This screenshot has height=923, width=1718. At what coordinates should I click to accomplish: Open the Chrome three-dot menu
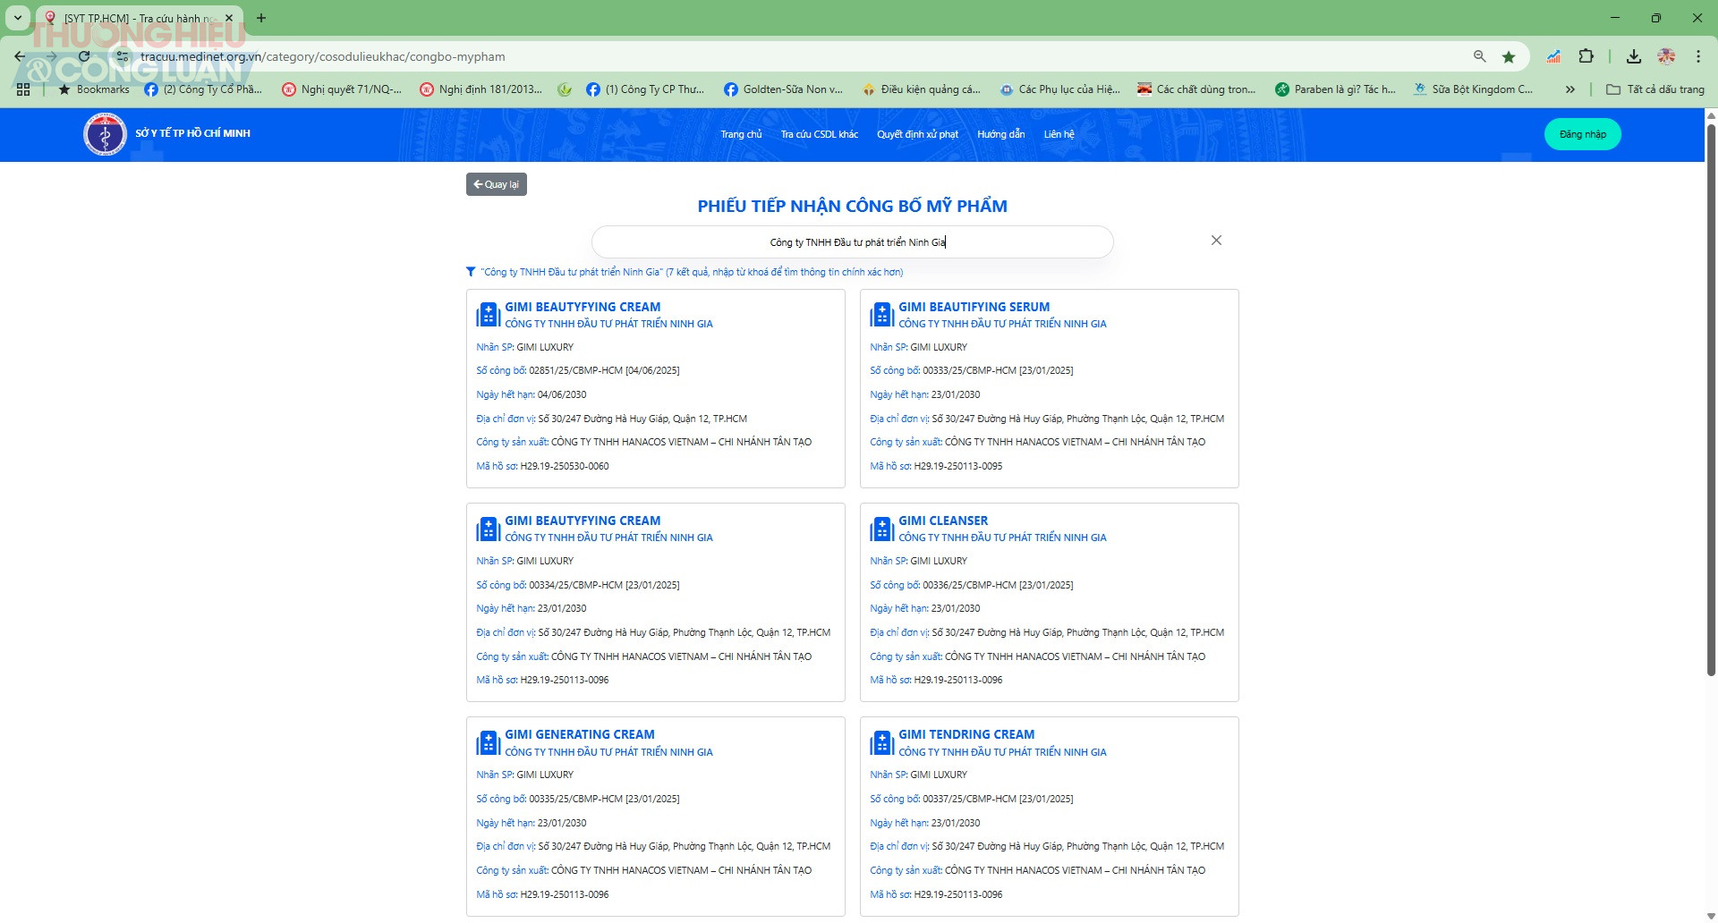pyautogui.click(x=1697, y=56)
